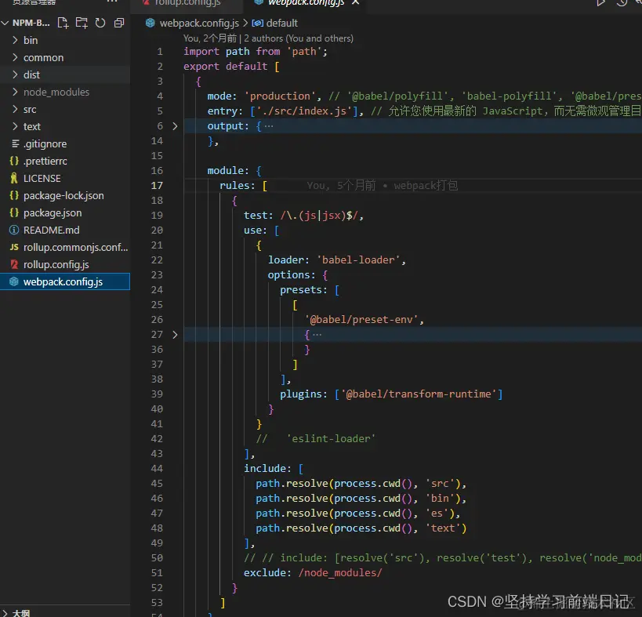This screenshot has height=617, width=642.
Task: Click the webpack.config.js breadcrumb segment
Action: click(199, 24)
